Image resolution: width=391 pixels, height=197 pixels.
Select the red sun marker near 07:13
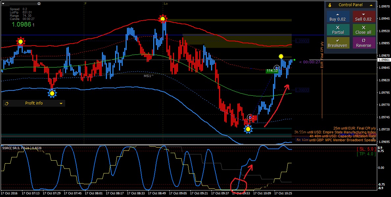pyautogui.click(x=21, y=42)
